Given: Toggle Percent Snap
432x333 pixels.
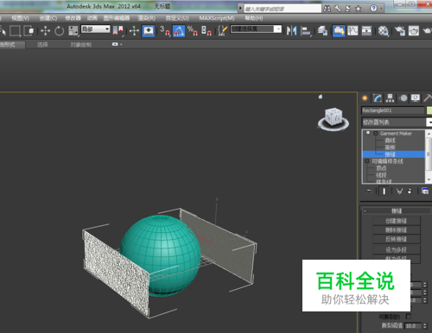Looking at the screenshot, I should (x=192, y=31).
